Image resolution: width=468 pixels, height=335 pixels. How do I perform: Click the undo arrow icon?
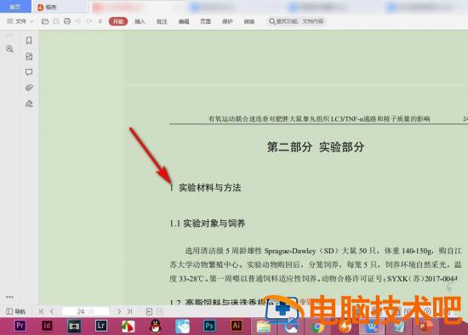click(78, 21)
